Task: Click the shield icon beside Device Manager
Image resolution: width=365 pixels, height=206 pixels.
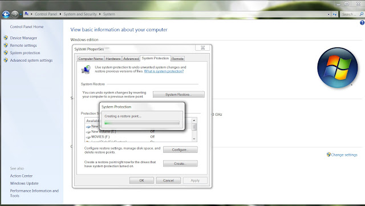Action: pyautogui.click(x=6, y=38)
